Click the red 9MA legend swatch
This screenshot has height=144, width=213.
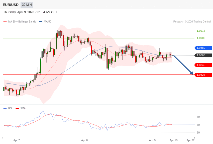pos(17,108)
